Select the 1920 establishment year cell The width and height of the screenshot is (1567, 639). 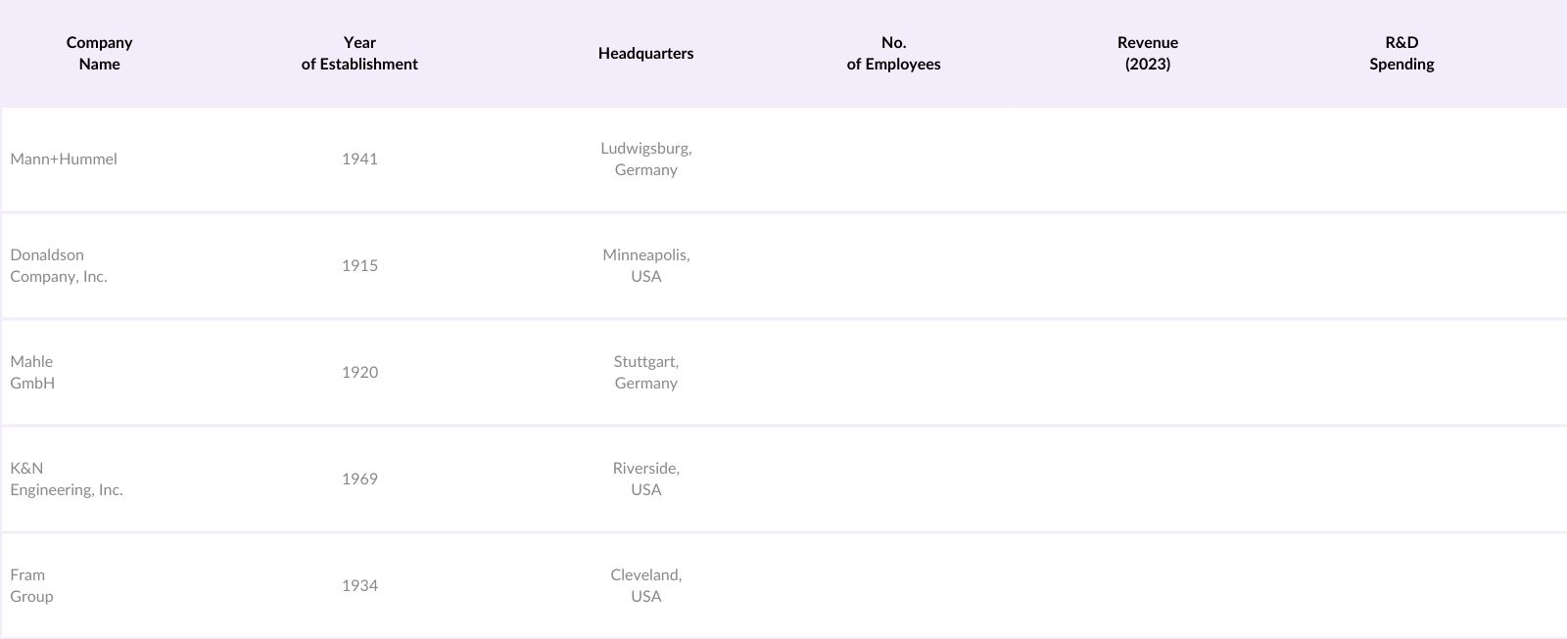click(359, 373)
